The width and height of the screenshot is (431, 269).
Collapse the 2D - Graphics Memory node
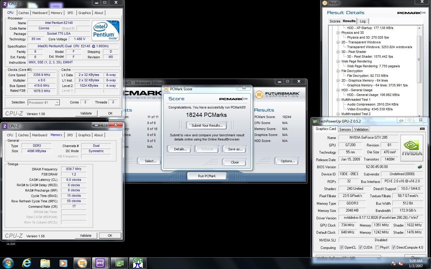click(x=338, y=80)
